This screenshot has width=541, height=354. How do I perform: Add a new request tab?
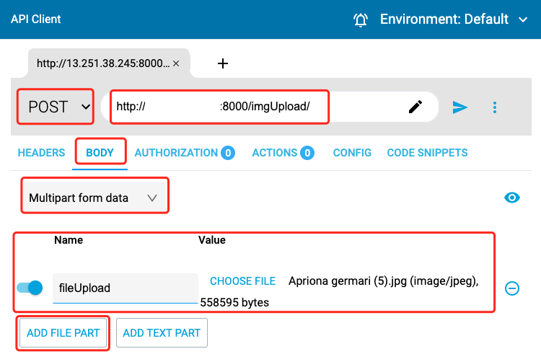223,63
